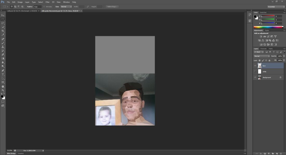
Task: Open the Essentials workspace dropdown
Action: tap(276, 7)
